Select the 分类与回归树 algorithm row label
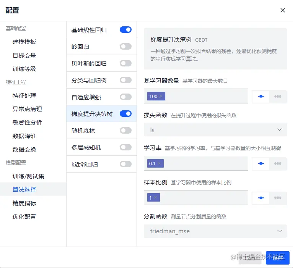 click(x=89, y=81)
